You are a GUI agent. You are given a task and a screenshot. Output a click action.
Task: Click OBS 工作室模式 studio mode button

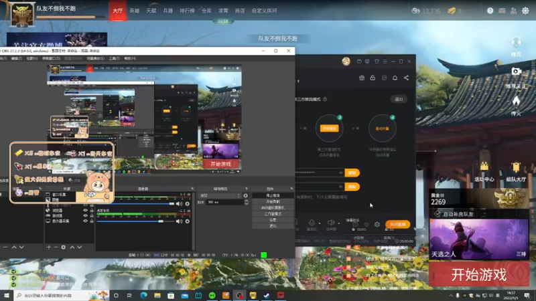point(273,214)
